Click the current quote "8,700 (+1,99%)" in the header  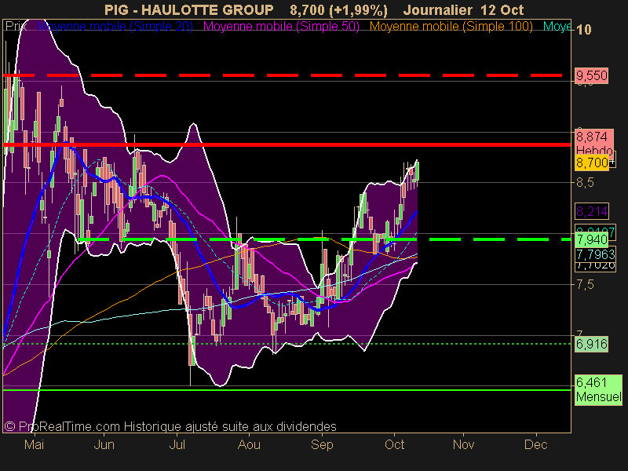[338, 9]
